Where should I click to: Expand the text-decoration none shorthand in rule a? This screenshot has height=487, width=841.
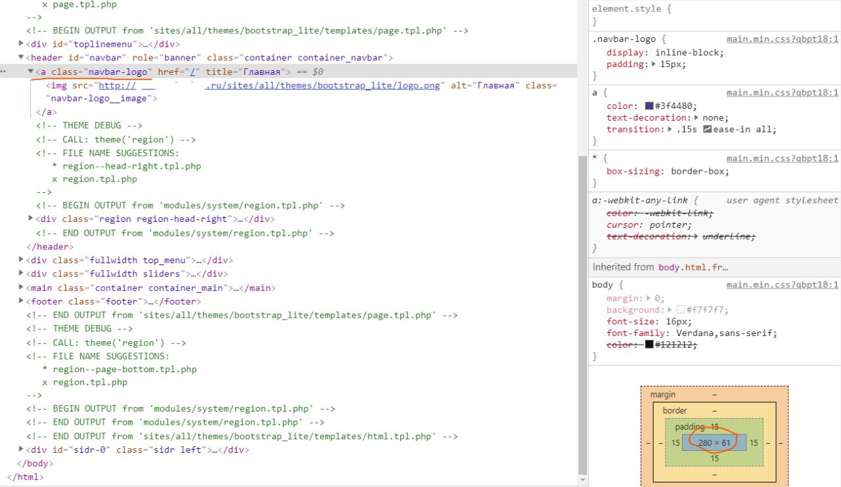click(x=698, y=117)
